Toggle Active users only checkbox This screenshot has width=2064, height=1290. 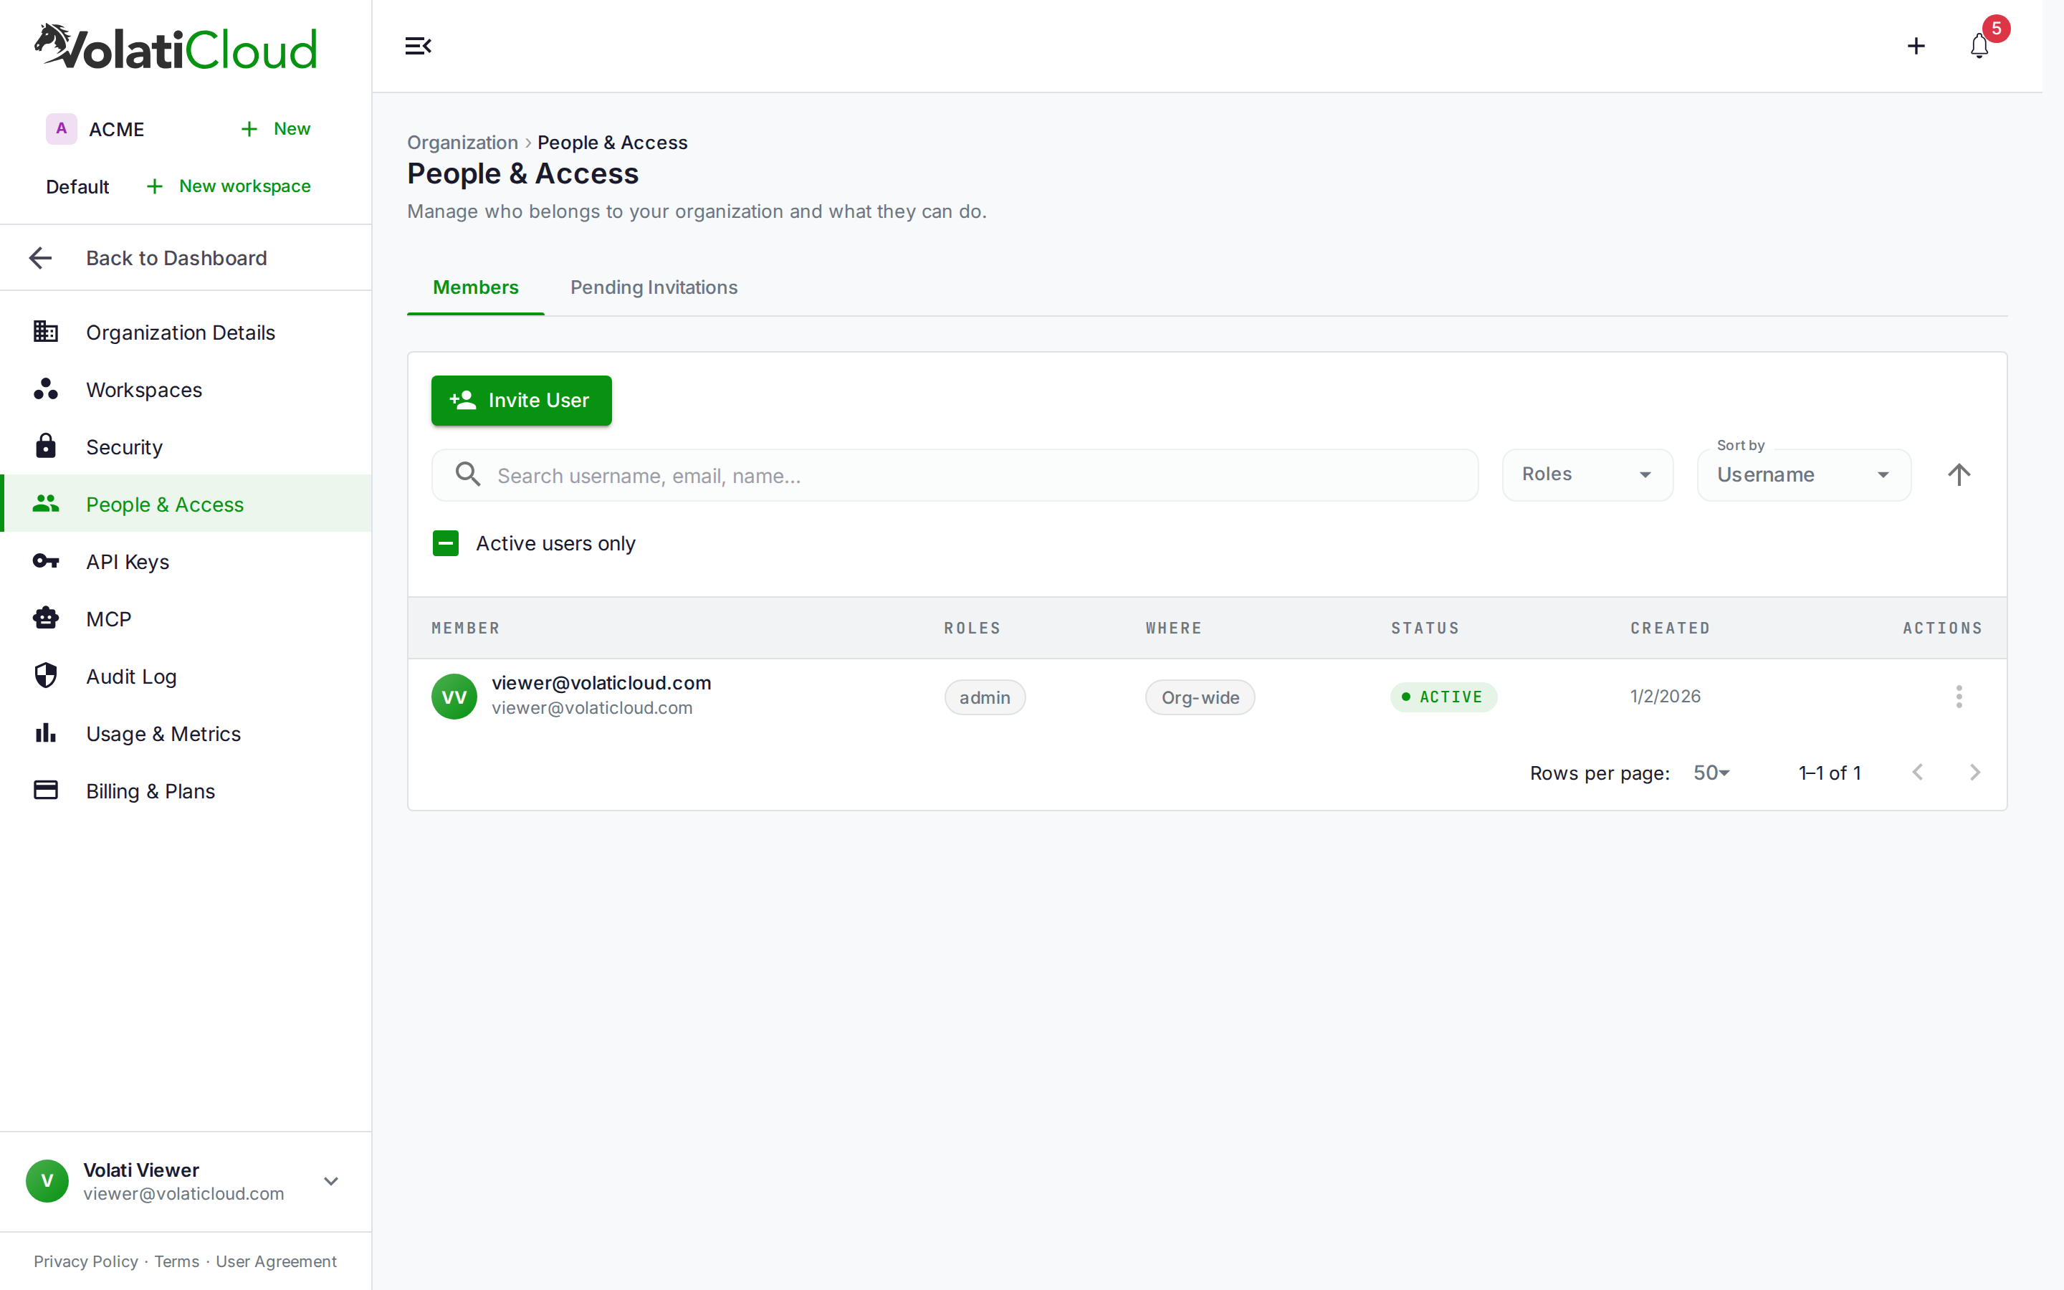(446, 543)
